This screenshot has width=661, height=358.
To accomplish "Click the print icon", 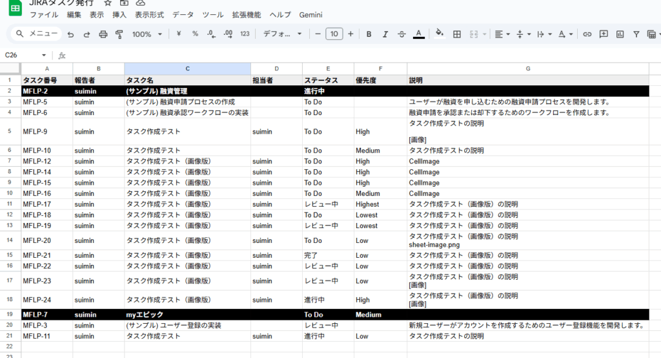I will tap(103, 34).
